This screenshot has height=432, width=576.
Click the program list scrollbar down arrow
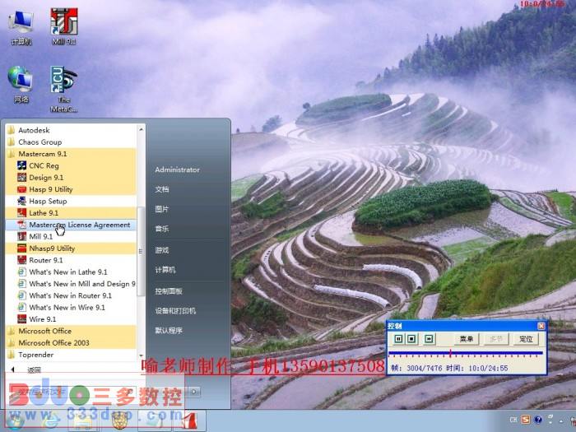(x=141, y=355)
